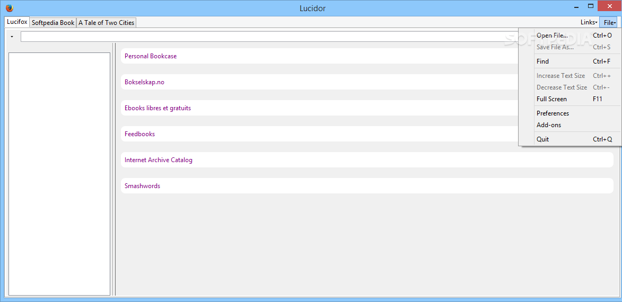The width and height of the screenshot is (622, 302).
Task: Expand the Links dropdown menu
Action: coord(589,23)
